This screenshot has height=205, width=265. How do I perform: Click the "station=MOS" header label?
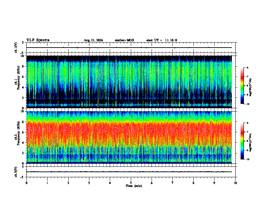[124, 40]
